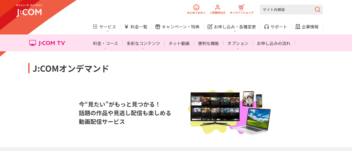Open the お申し込みの流れ link

(x=274, y=43)
